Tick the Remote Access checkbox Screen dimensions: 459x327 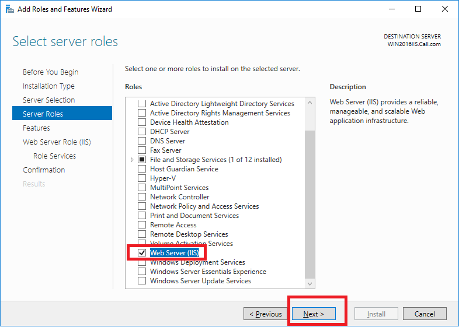click(x=142, y=225)
